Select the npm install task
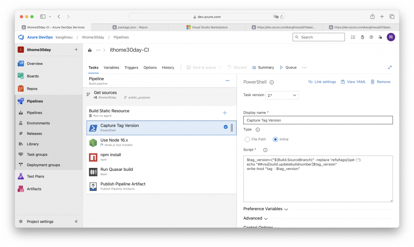 (161, 157)
